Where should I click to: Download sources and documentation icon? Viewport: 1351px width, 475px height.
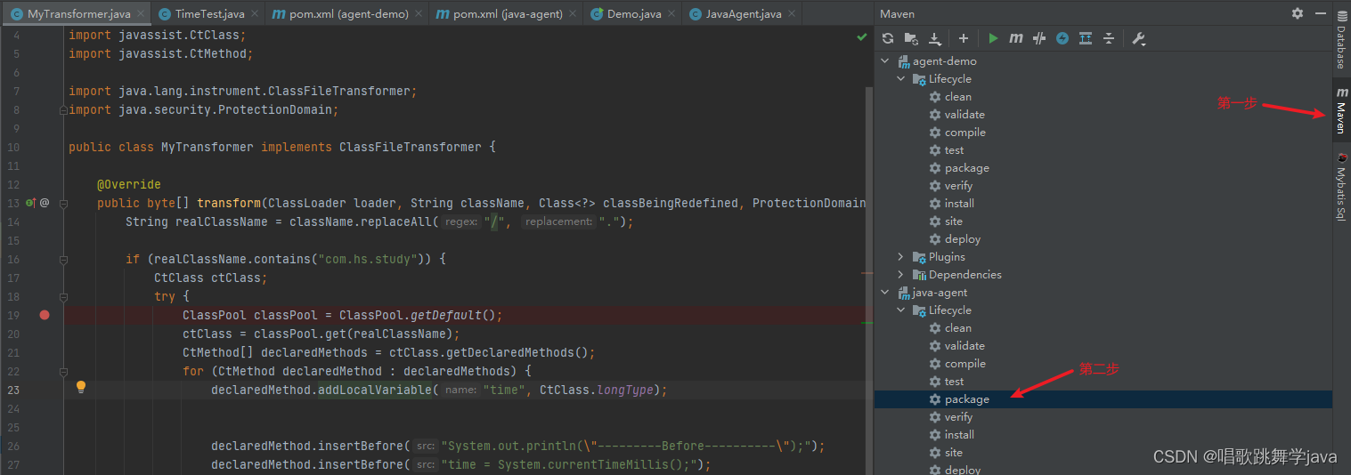point(935,38)
